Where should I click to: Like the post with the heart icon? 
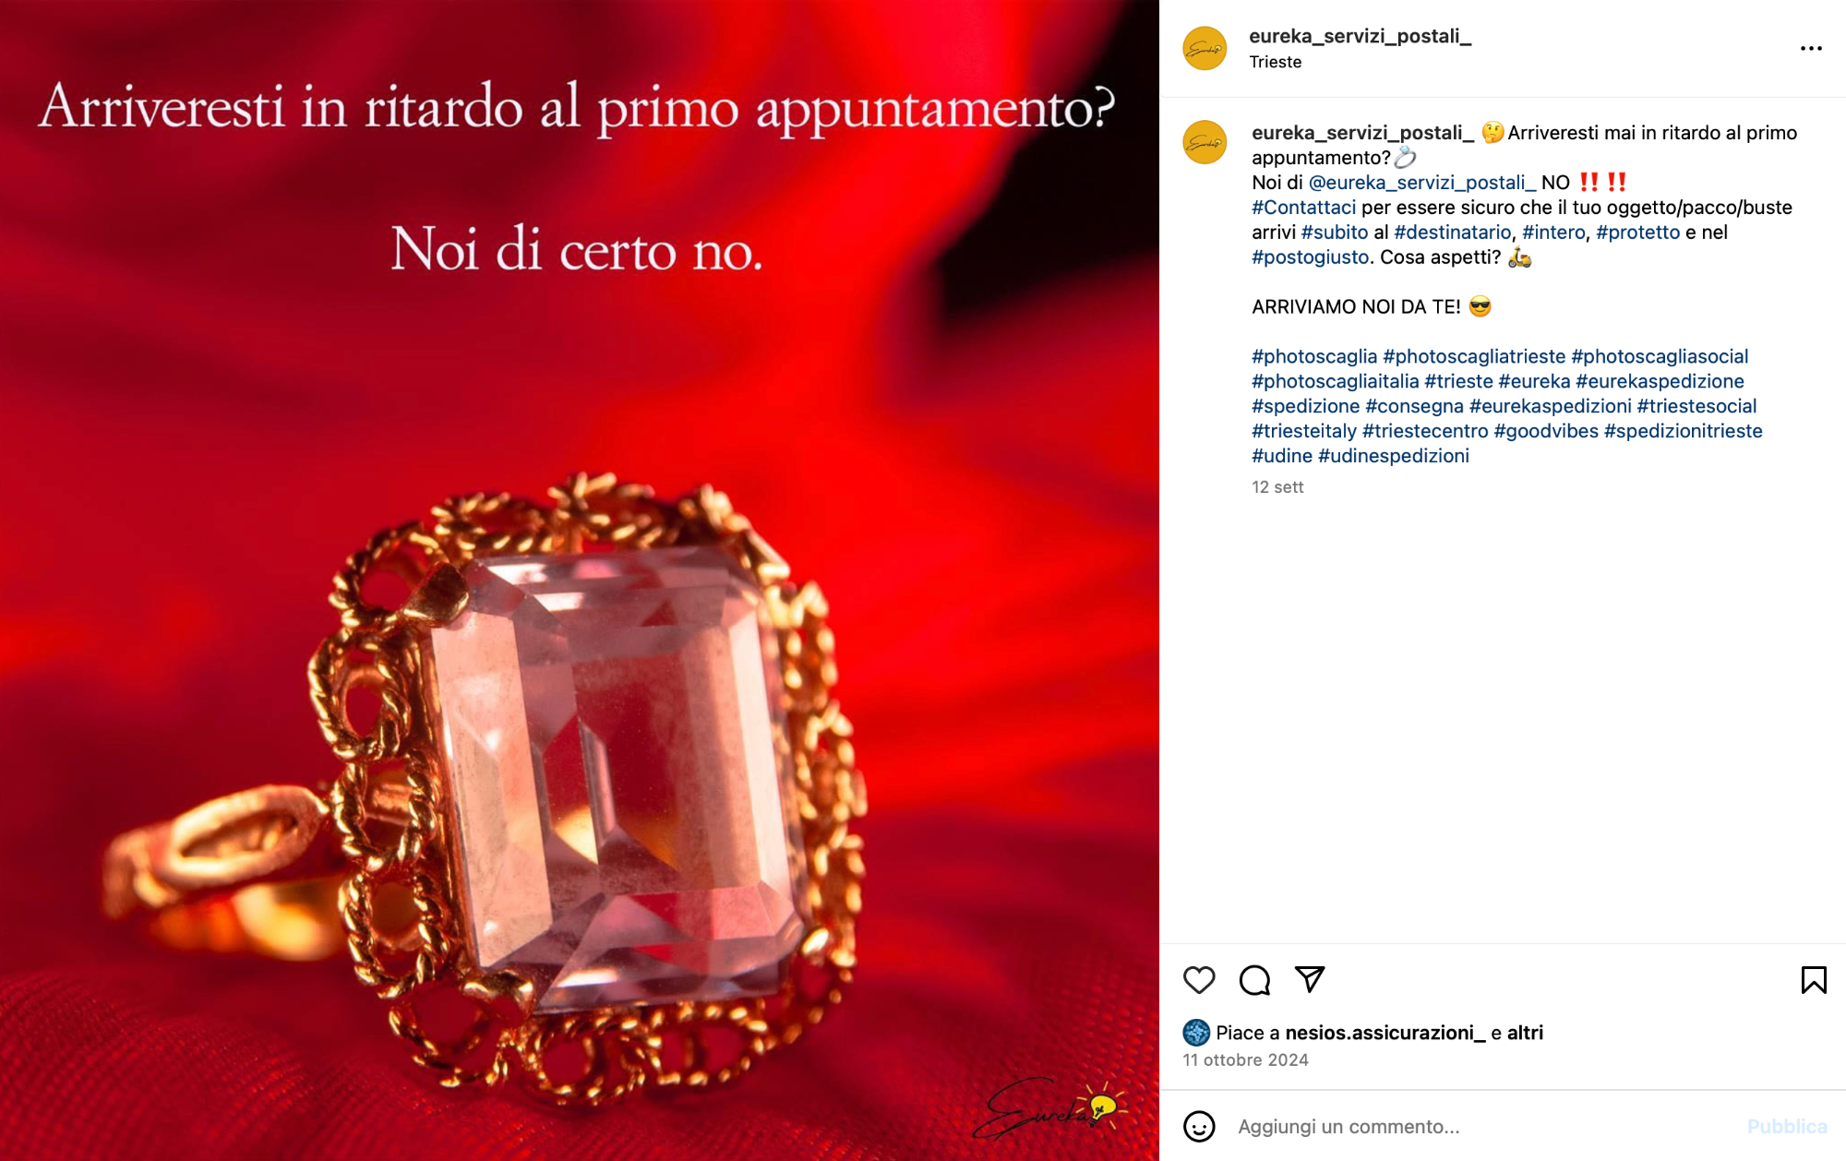tap(1199, 979)
